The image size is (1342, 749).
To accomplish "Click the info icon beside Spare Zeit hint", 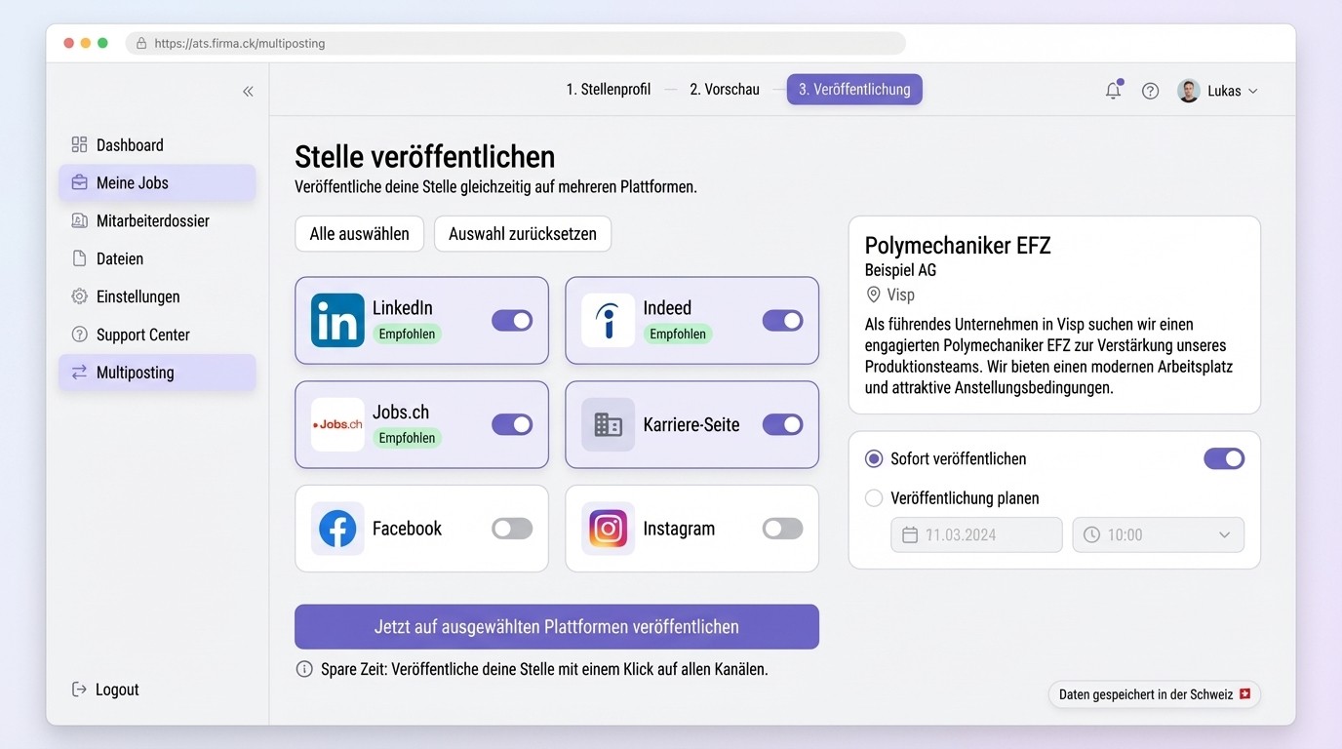I will (304, 669).
